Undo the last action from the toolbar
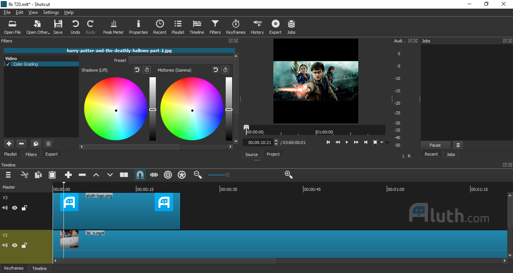The height and width of the screenshot is (273, 513). click(75, 27)
